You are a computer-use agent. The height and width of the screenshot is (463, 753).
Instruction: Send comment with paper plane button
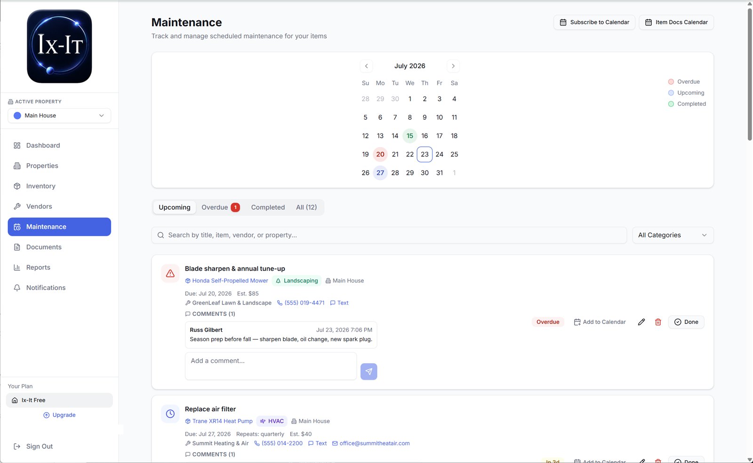click(x=369, y=371)
